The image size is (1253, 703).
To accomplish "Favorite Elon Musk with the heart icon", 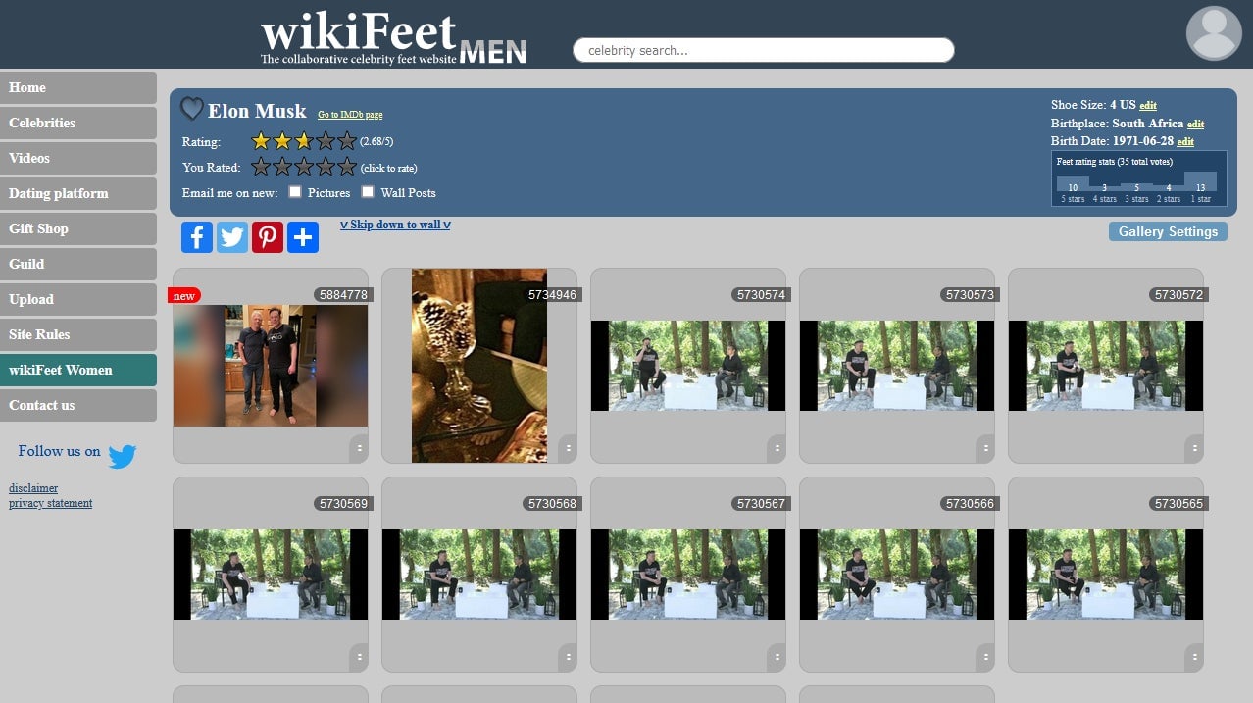I will (x=192, y=109).
